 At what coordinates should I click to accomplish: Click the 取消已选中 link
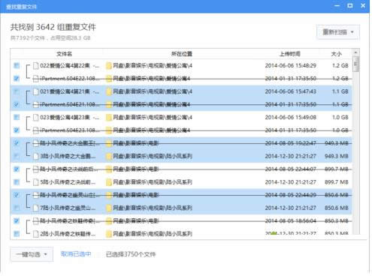tap(76, 254)
